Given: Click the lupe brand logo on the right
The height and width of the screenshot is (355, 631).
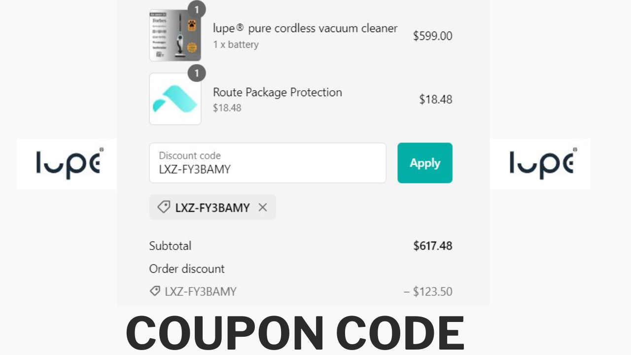Looking at the screenshot, I should point(540,164).
